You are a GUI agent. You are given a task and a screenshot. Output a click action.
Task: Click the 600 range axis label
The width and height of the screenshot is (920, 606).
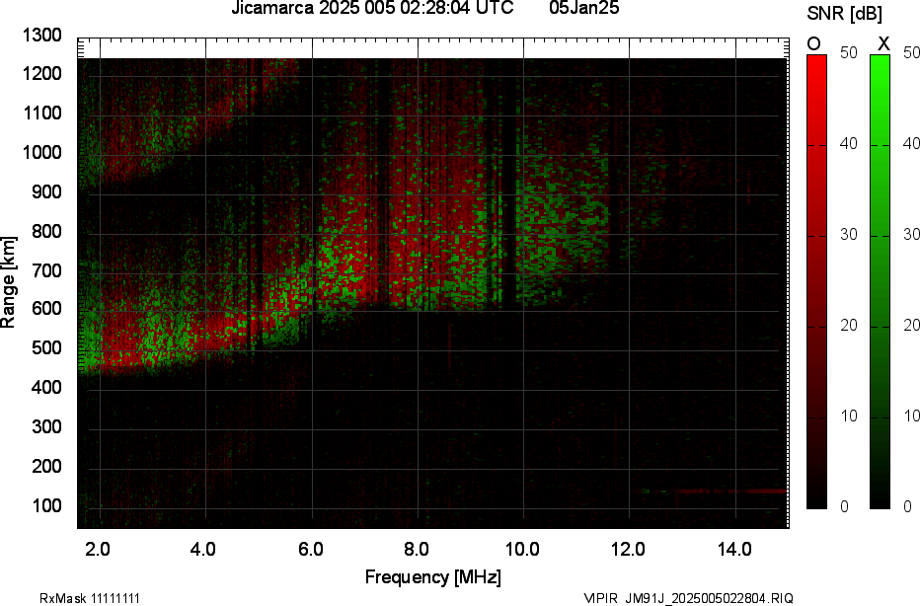click(x=46, y=309)
